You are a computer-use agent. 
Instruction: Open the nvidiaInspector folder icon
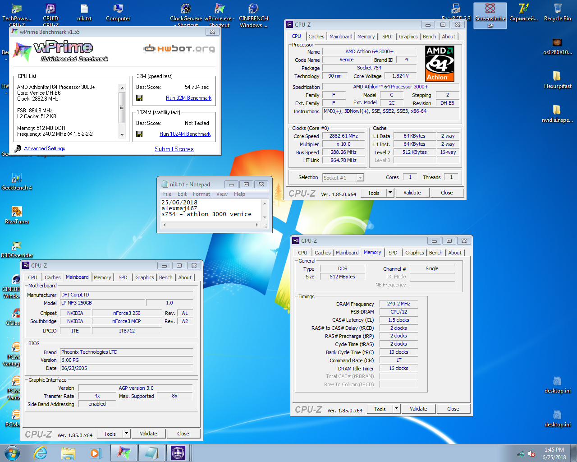558,114
